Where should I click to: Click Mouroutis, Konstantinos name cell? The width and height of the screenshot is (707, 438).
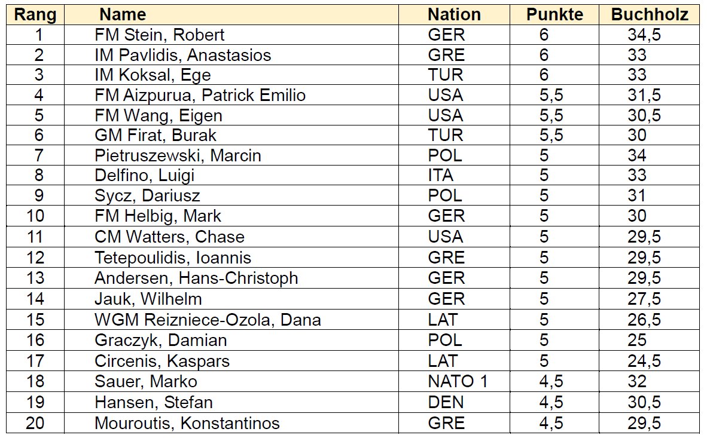coord(187,424)
